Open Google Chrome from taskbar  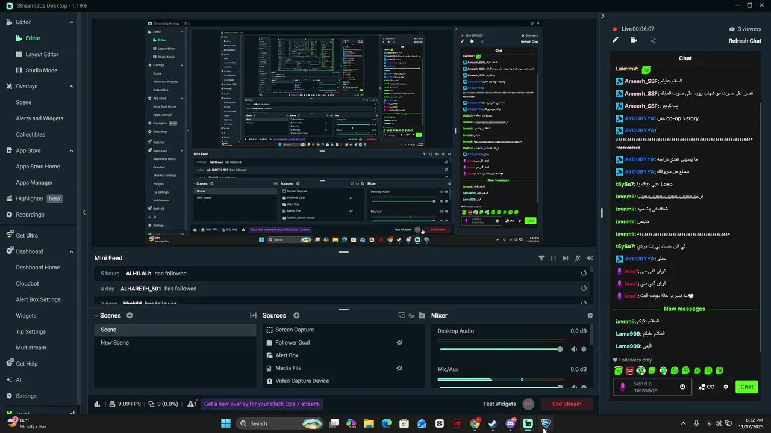[x=475, y=423]
